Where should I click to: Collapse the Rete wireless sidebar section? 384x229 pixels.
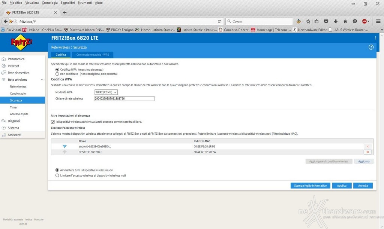(42, 80)
